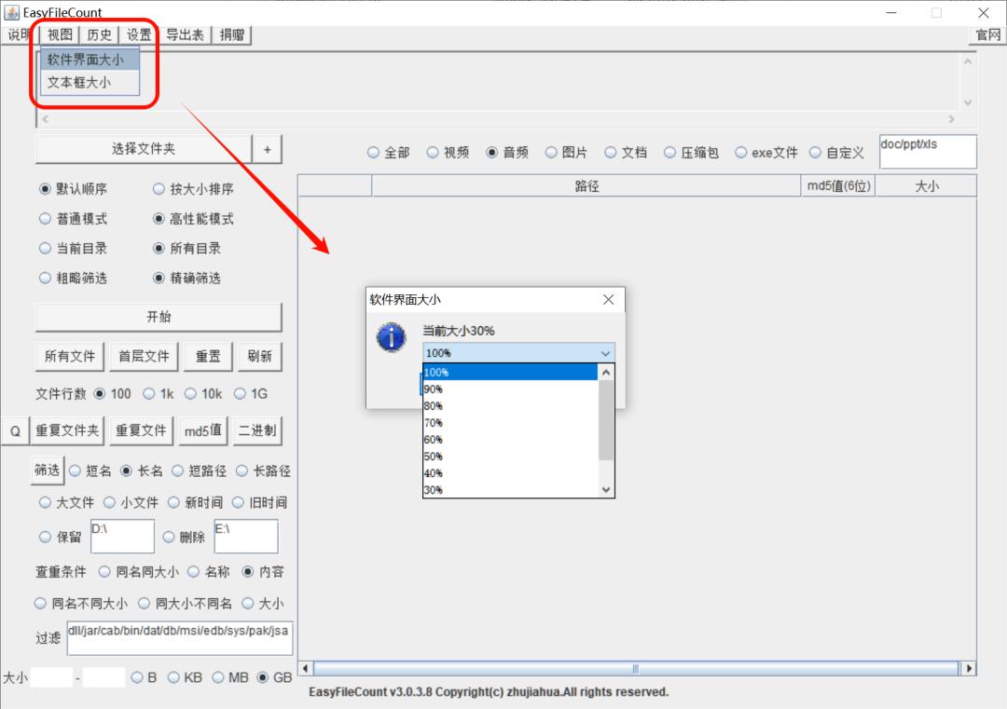Visit the 官网 link button
Image resolution: width=1007 pixels, height=709 pixels.
[987, 34]
